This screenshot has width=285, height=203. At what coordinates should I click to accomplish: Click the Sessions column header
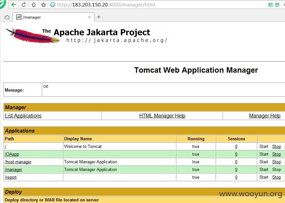tap(236, 139)
